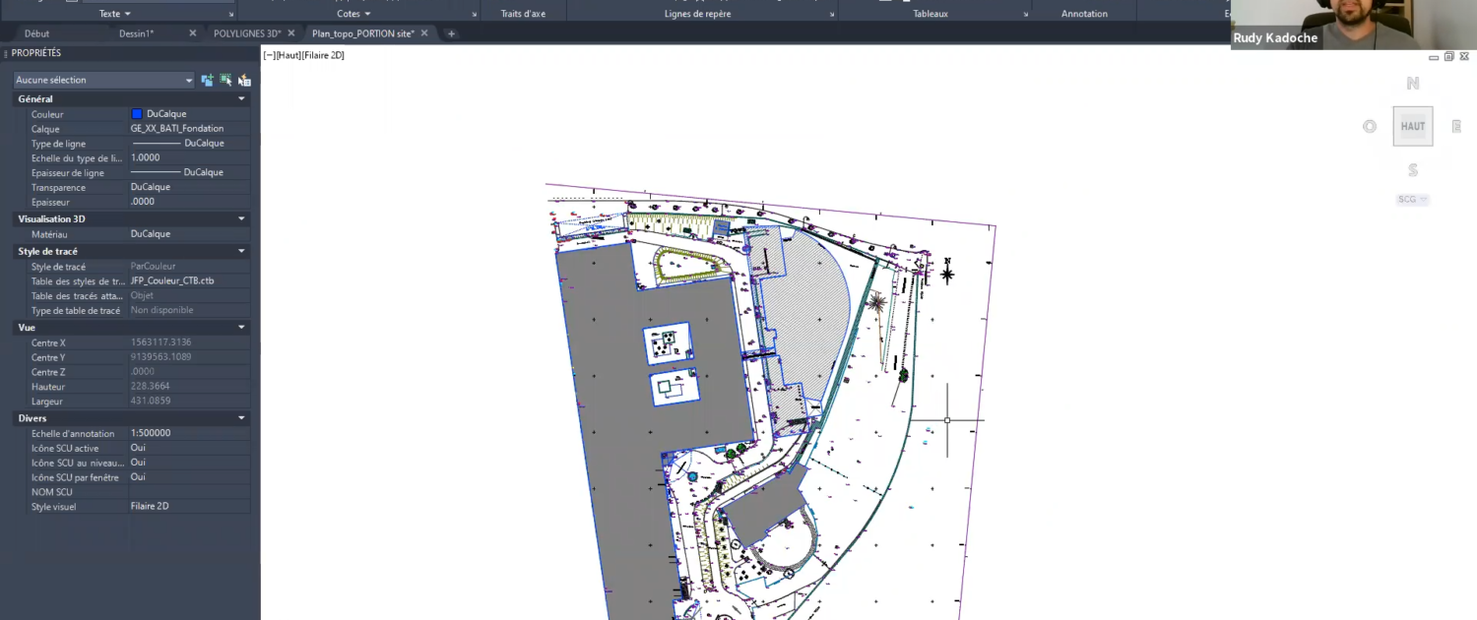Open a new drawing tab with plus icon
Image resolution: width=1477 pixels, height=620 pixels.
pos(451,33)
